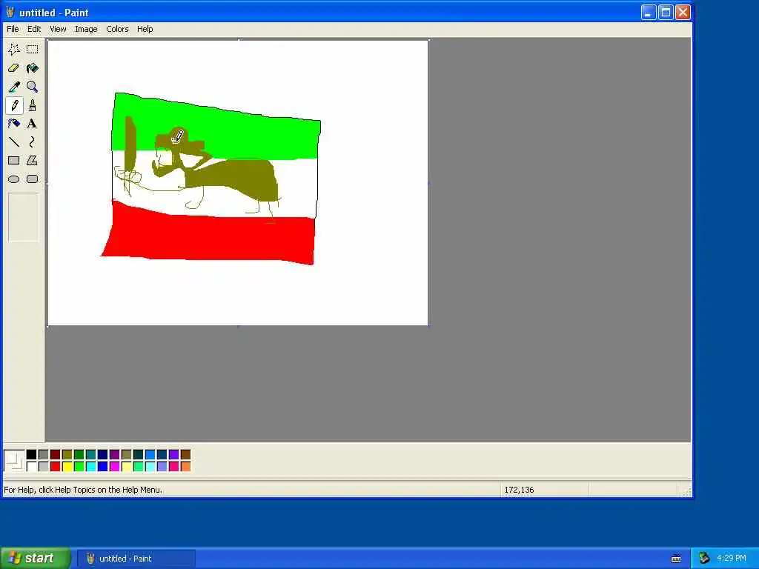Open the Colors menu

click(x=117, y=29)
